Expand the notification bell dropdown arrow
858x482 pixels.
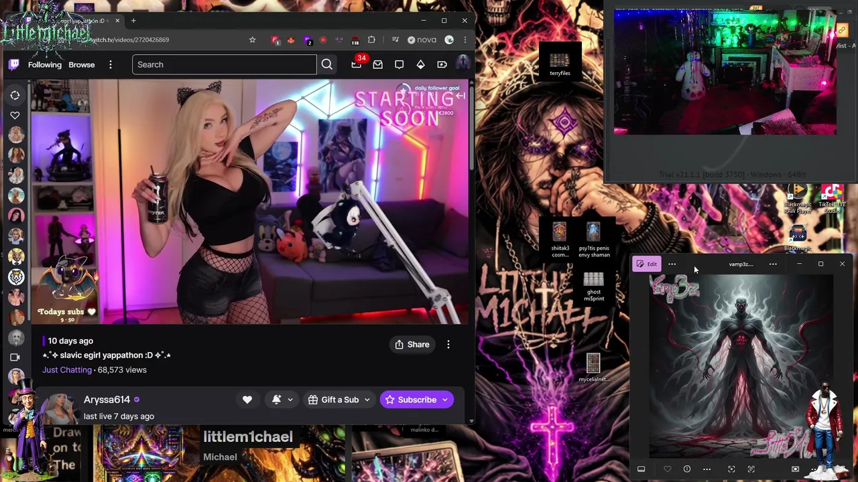click(x=290, y=400)
